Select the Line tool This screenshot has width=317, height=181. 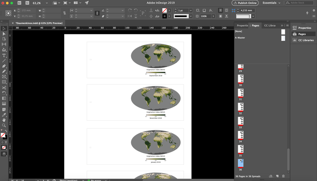coord(4,61)
